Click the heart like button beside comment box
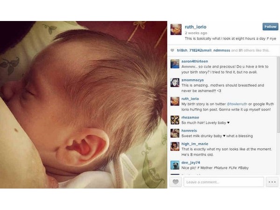 coord(175,182)
